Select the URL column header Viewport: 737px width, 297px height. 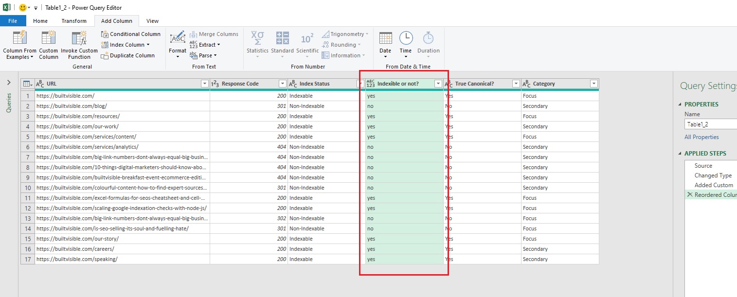point(97,83)
